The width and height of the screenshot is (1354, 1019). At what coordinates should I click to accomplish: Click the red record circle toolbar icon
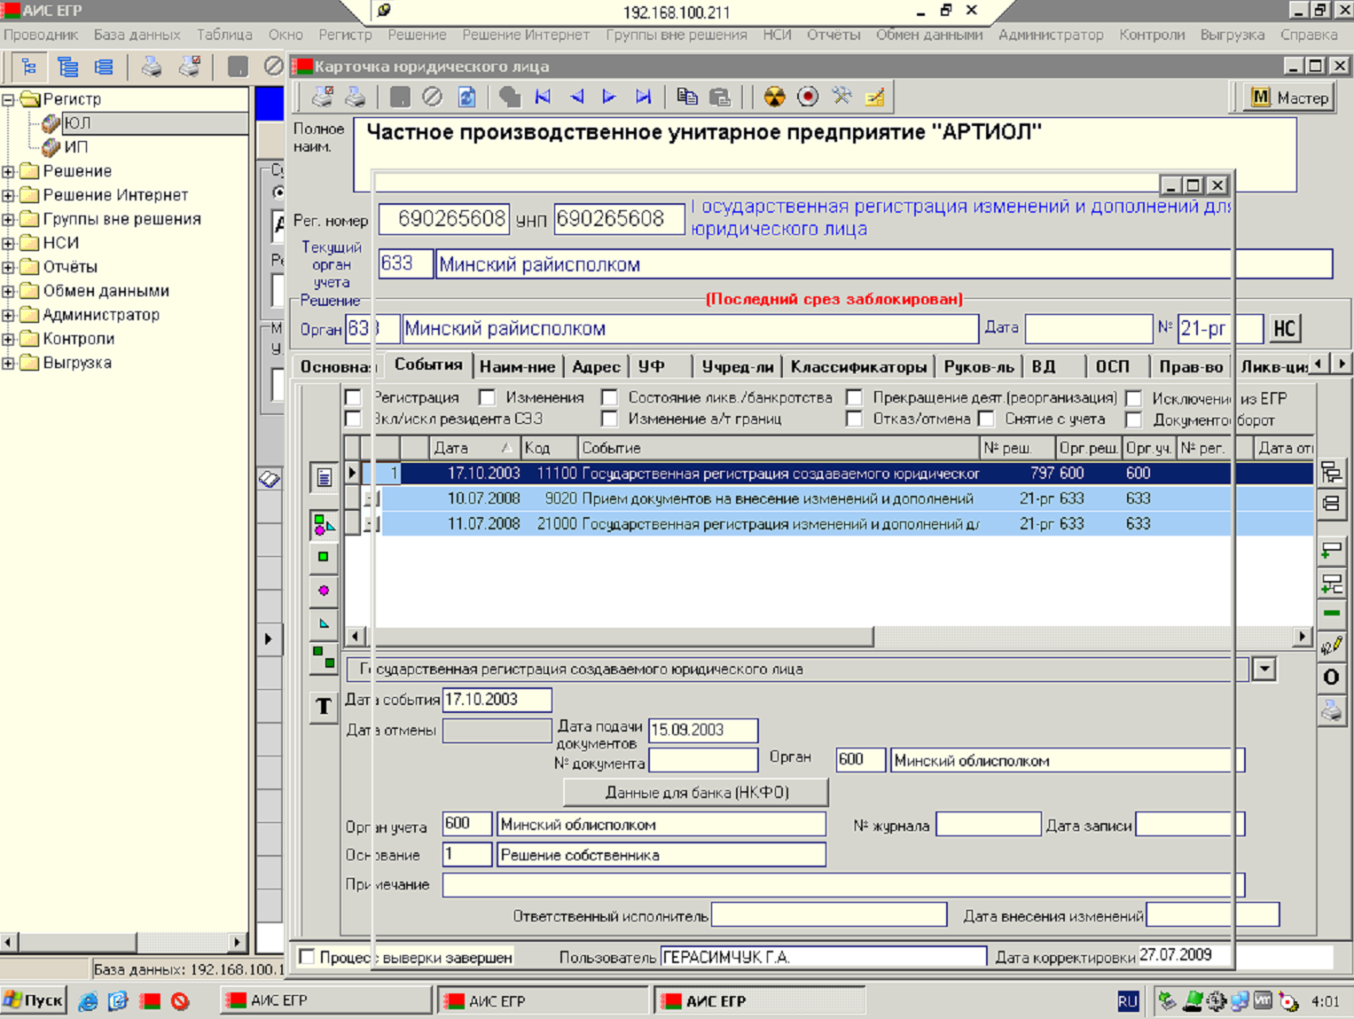click(807, 97)
